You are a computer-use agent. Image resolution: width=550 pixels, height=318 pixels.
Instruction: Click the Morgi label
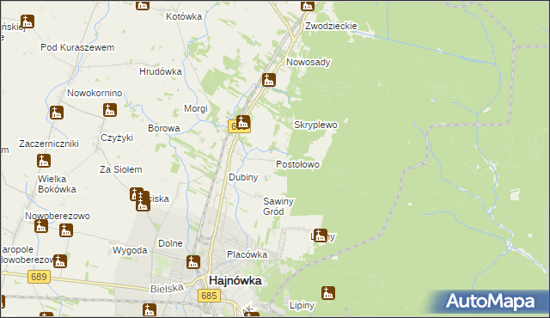tap(196, 108)
